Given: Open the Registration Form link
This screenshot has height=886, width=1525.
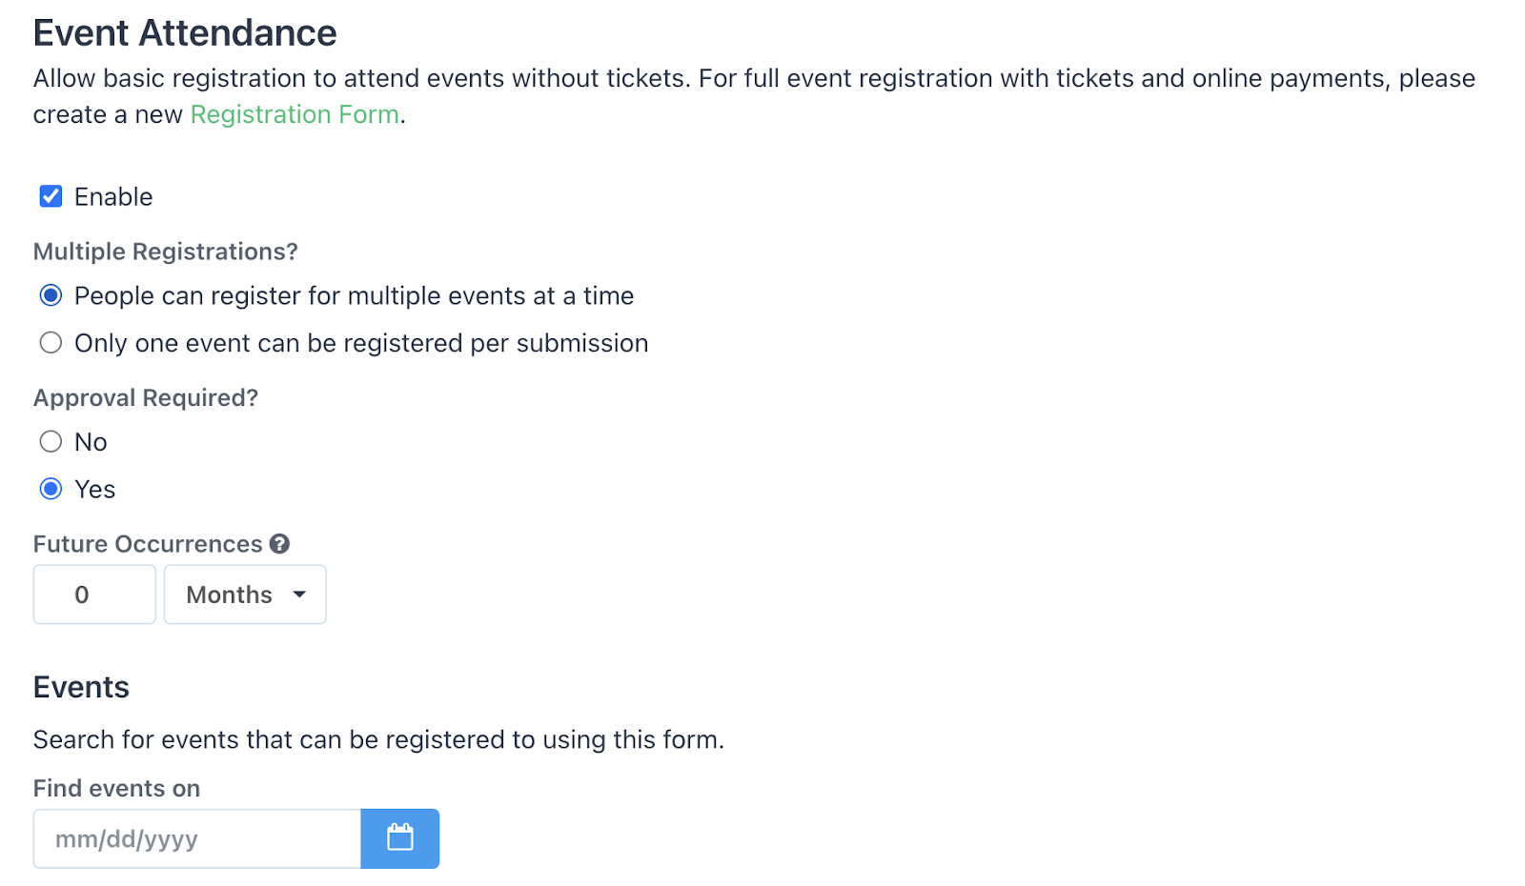Looking at the screenshot, I should tap(295, 114).
